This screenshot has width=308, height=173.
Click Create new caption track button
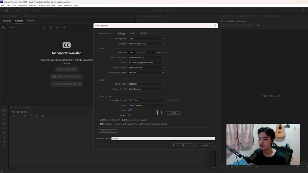(x=66, y=77)
